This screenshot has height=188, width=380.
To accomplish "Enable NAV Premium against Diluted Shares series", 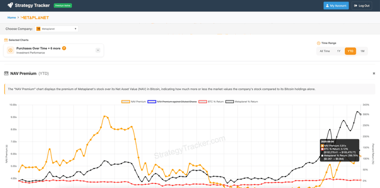I will pos(172,102).
